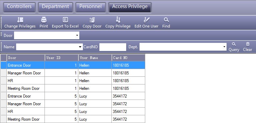Image resolution: width=256 pixels, height=123 pixels.
Task: Click card number 18016185 in the Manager Room Door row
Action: 121,73
